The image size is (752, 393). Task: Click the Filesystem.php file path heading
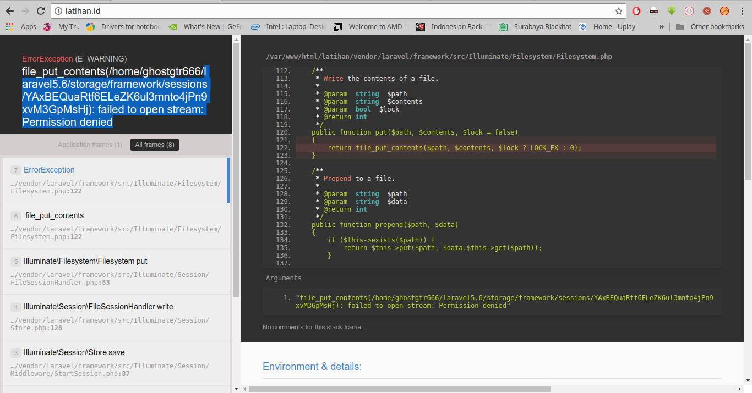tap(439, 57)
